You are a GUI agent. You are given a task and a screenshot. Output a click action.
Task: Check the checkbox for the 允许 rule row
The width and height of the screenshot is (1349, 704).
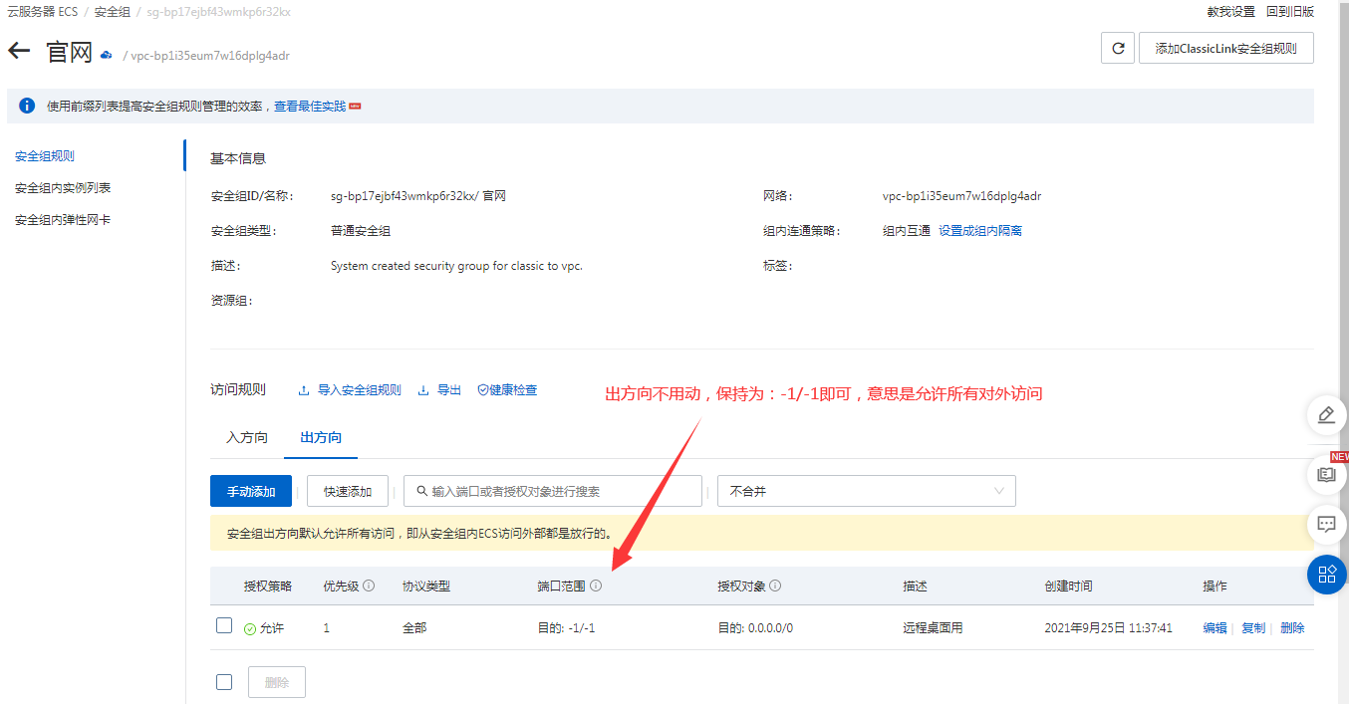pyautogui.click(x=224, y=626)
